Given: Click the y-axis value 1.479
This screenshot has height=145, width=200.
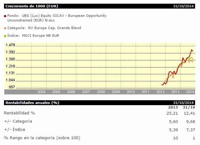Looking at the screenshot, I should point(10,45).
